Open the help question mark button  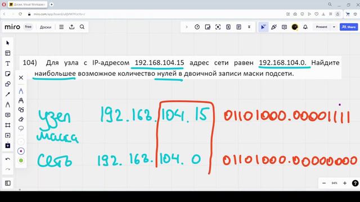point(355,183)
